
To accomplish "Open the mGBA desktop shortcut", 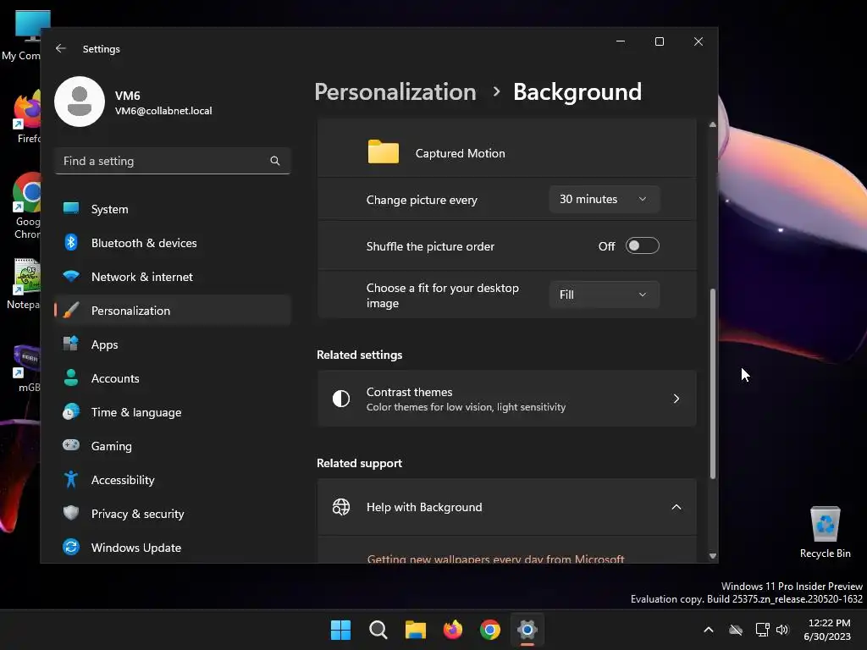I will click(28, 369).
